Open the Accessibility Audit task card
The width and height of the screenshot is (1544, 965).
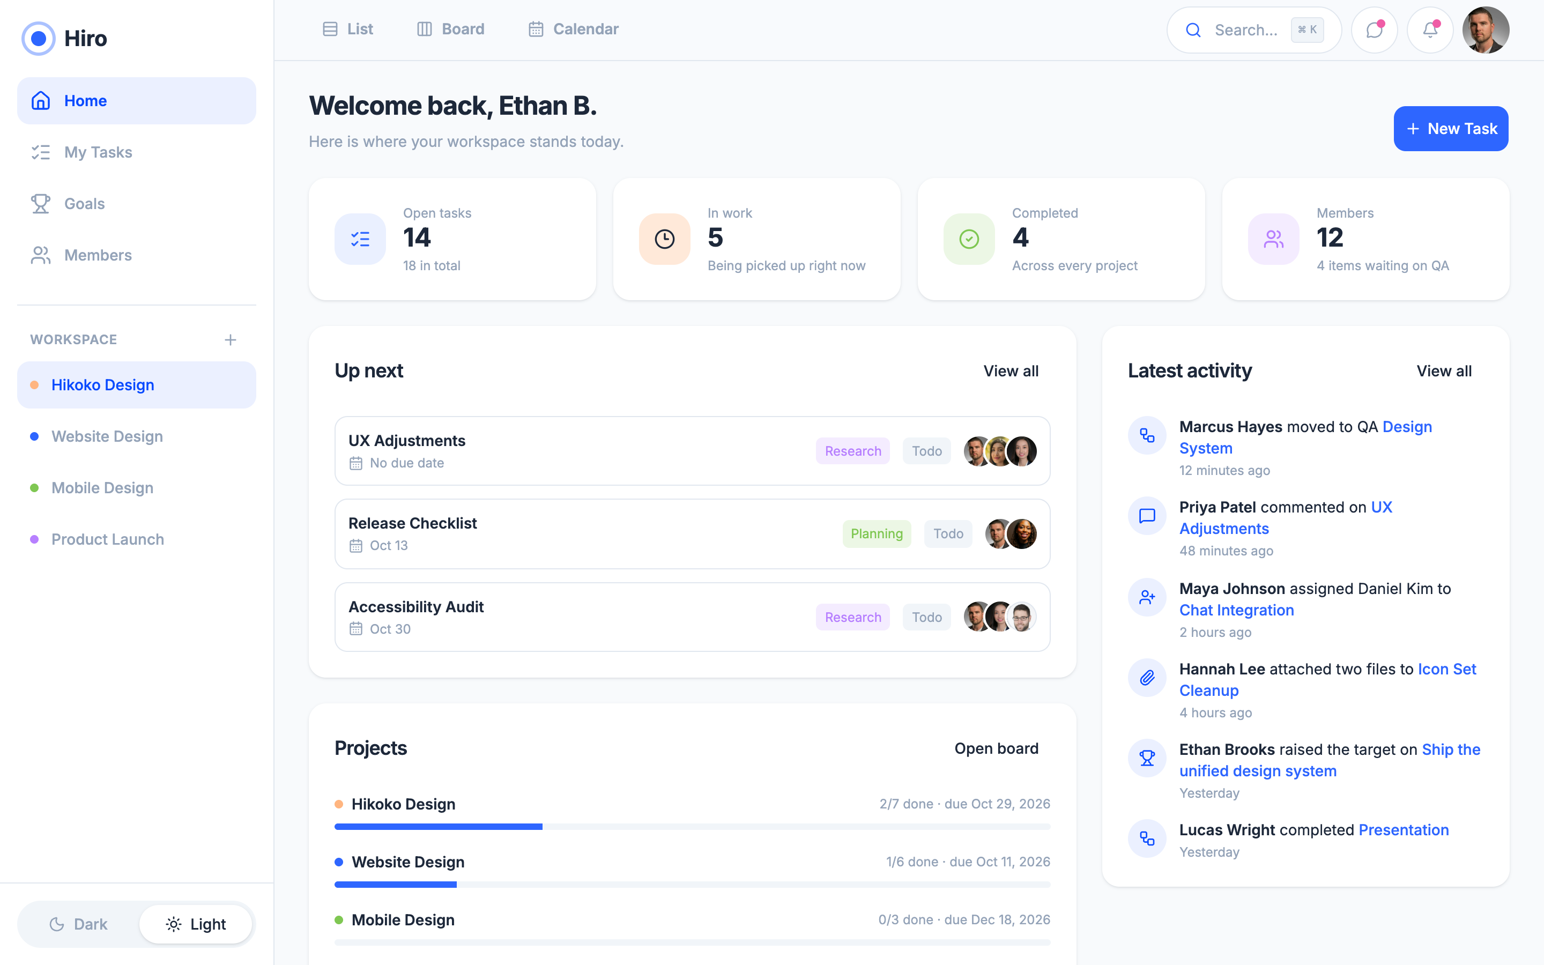(x=692, y=617)
